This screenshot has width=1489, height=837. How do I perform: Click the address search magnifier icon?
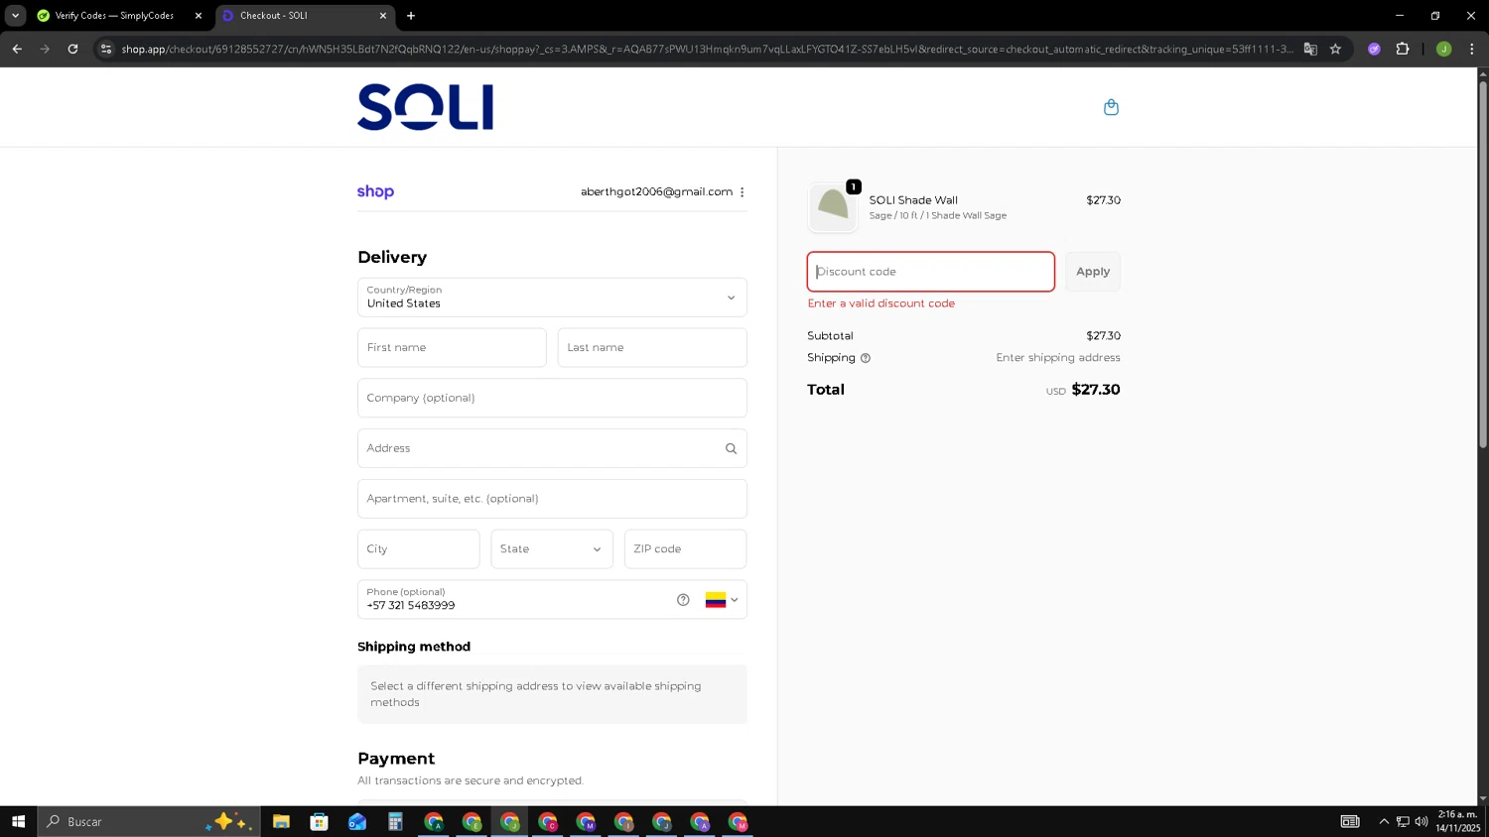coord(731,448)
